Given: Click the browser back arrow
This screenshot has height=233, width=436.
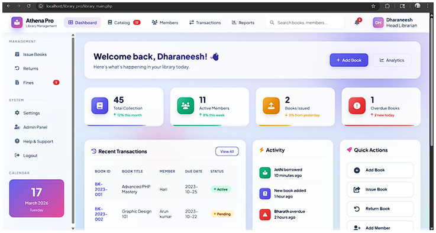Looking at the screenshot, I should pyautogui.click(x=8, y=6).
